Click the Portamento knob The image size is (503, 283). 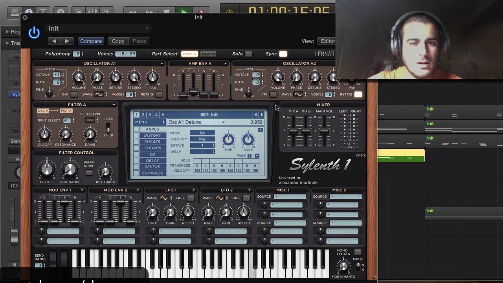click(343, 266)
